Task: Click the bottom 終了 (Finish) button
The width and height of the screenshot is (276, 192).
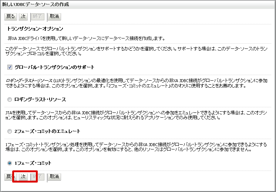Action: coord(37,177)
